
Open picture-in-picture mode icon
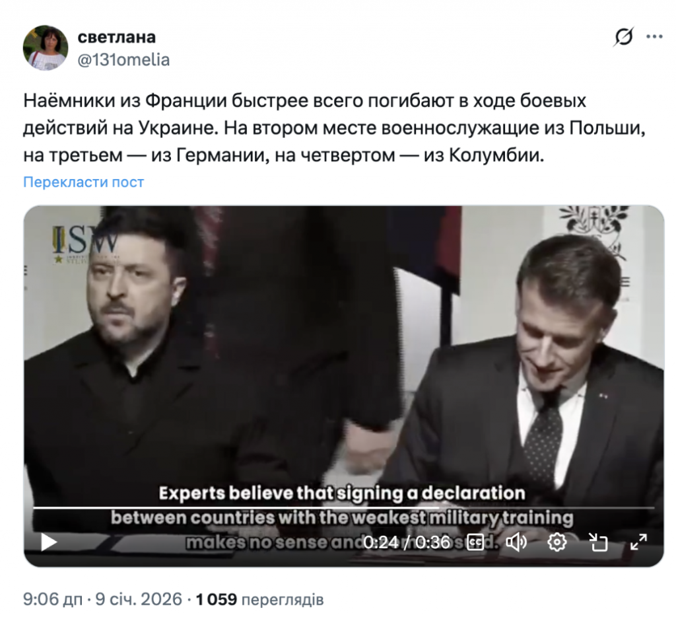coord(598,542)
